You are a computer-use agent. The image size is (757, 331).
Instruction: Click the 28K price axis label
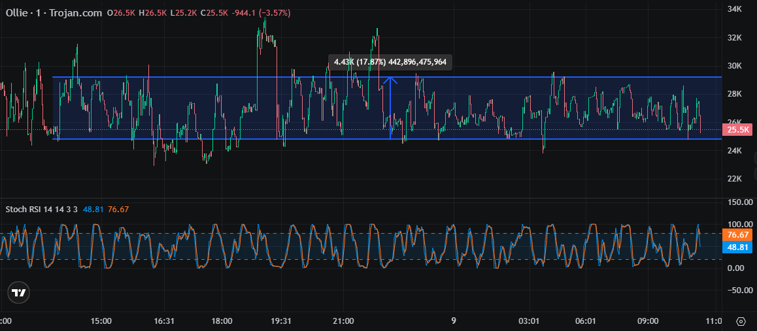734,94
